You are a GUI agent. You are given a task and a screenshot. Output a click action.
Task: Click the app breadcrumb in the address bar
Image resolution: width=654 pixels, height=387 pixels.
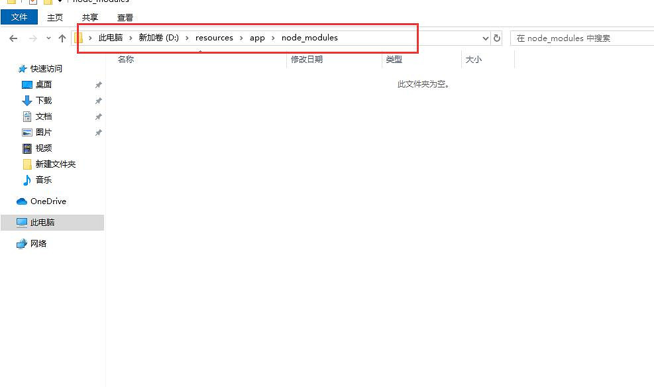pyautogui.click(x=257, y=38)
